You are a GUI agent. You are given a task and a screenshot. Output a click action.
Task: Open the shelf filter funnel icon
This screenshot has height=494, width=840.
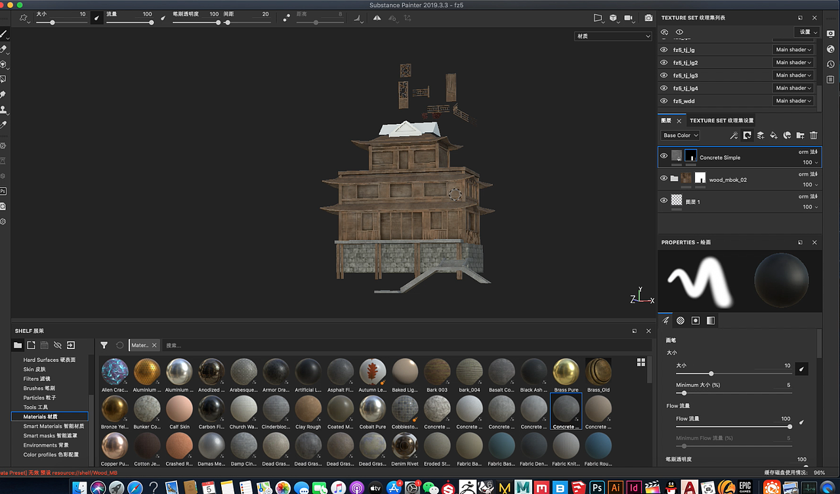(x=104, y=345)
